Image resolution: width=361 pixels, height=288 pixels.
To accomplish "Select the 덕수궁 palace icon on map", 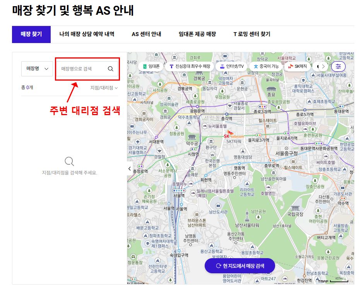I will coord(192,138).
